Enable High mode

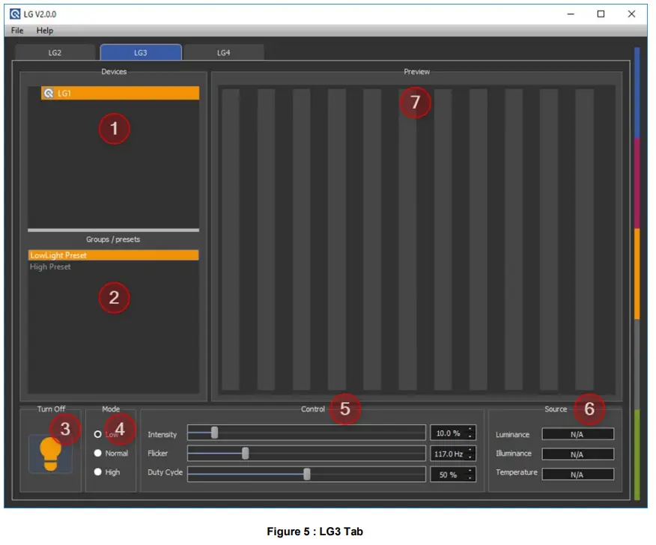click(97, 472)
